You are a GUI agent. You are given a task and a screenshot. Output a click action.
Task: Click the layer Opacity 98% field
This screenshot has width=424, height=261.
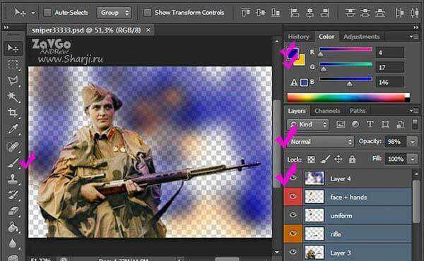pyautogui.click(x=396, y=142)
